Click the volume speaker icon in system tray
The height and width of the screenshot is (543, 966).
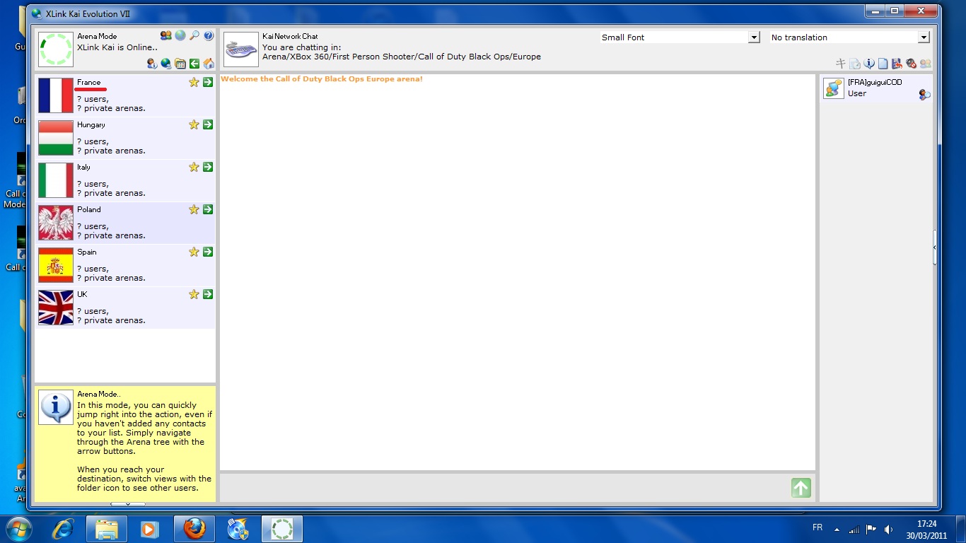[x=889, y=530]
